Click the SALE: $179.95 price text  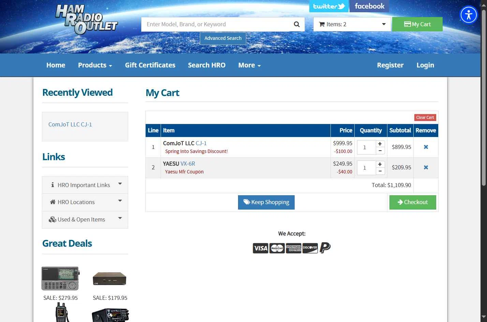coord(110,298)
